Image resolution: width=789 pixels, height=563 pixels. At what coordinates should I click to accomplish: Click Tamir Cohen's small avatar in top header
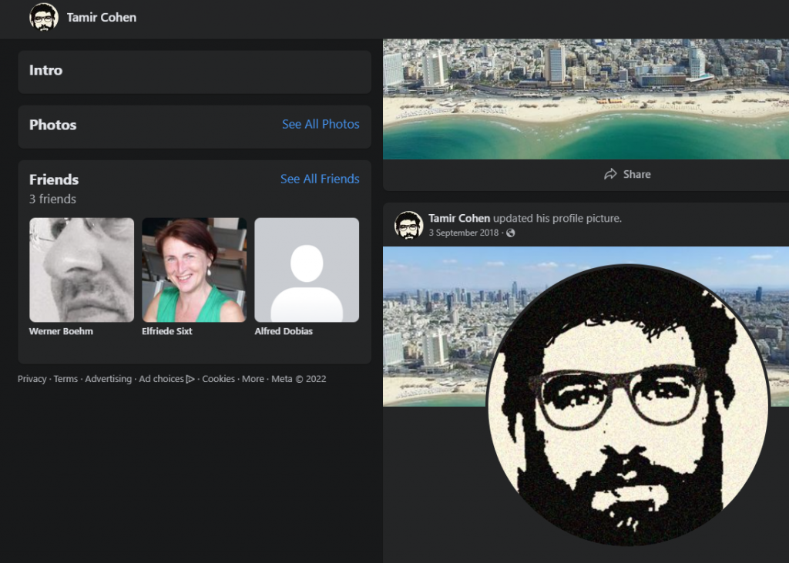(44, 17)
